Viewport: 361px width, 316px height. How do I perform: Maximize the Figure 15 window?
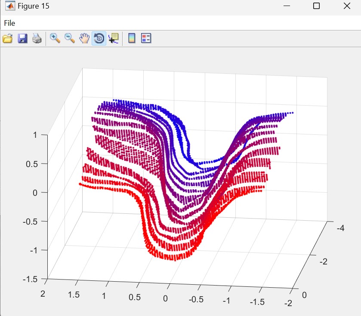[316, 6]
